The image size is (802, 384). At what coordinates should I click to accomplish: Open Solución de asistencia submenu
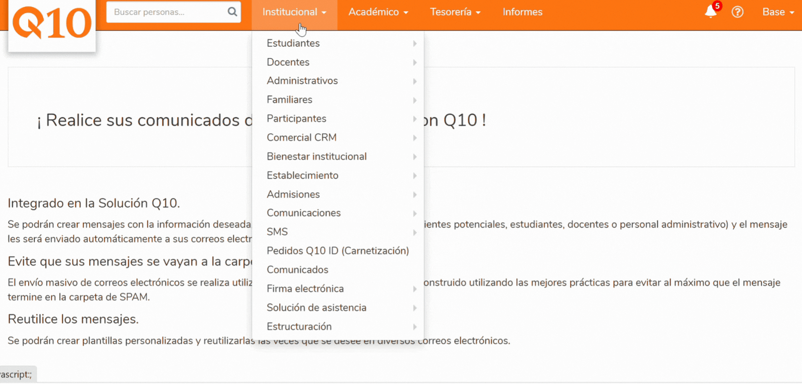coord(338,308)
